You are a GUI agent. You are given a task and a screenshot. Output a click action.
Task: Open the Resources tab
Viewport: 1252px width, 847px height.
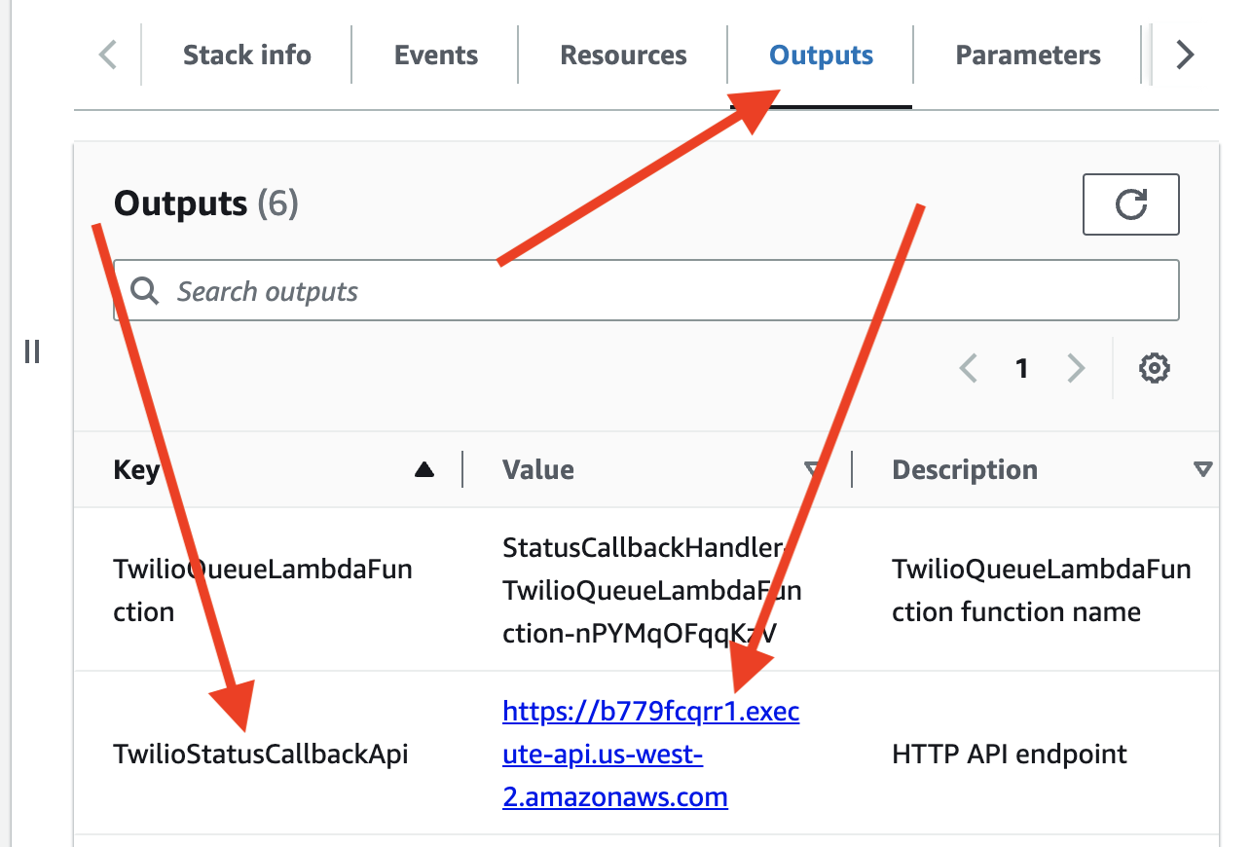623,55
